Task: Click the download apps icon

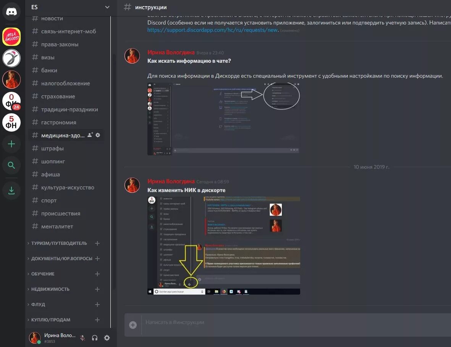Action: coord(11,191)
